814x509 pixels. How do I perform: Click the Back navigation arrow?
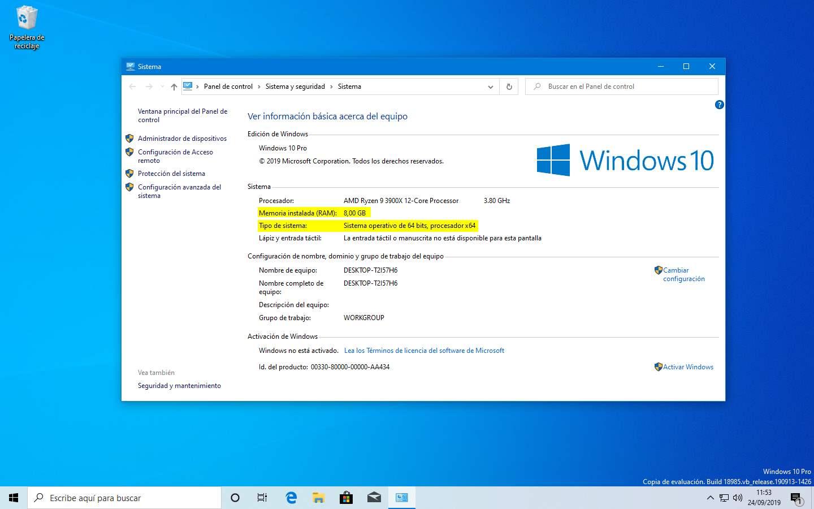(132, 87)
